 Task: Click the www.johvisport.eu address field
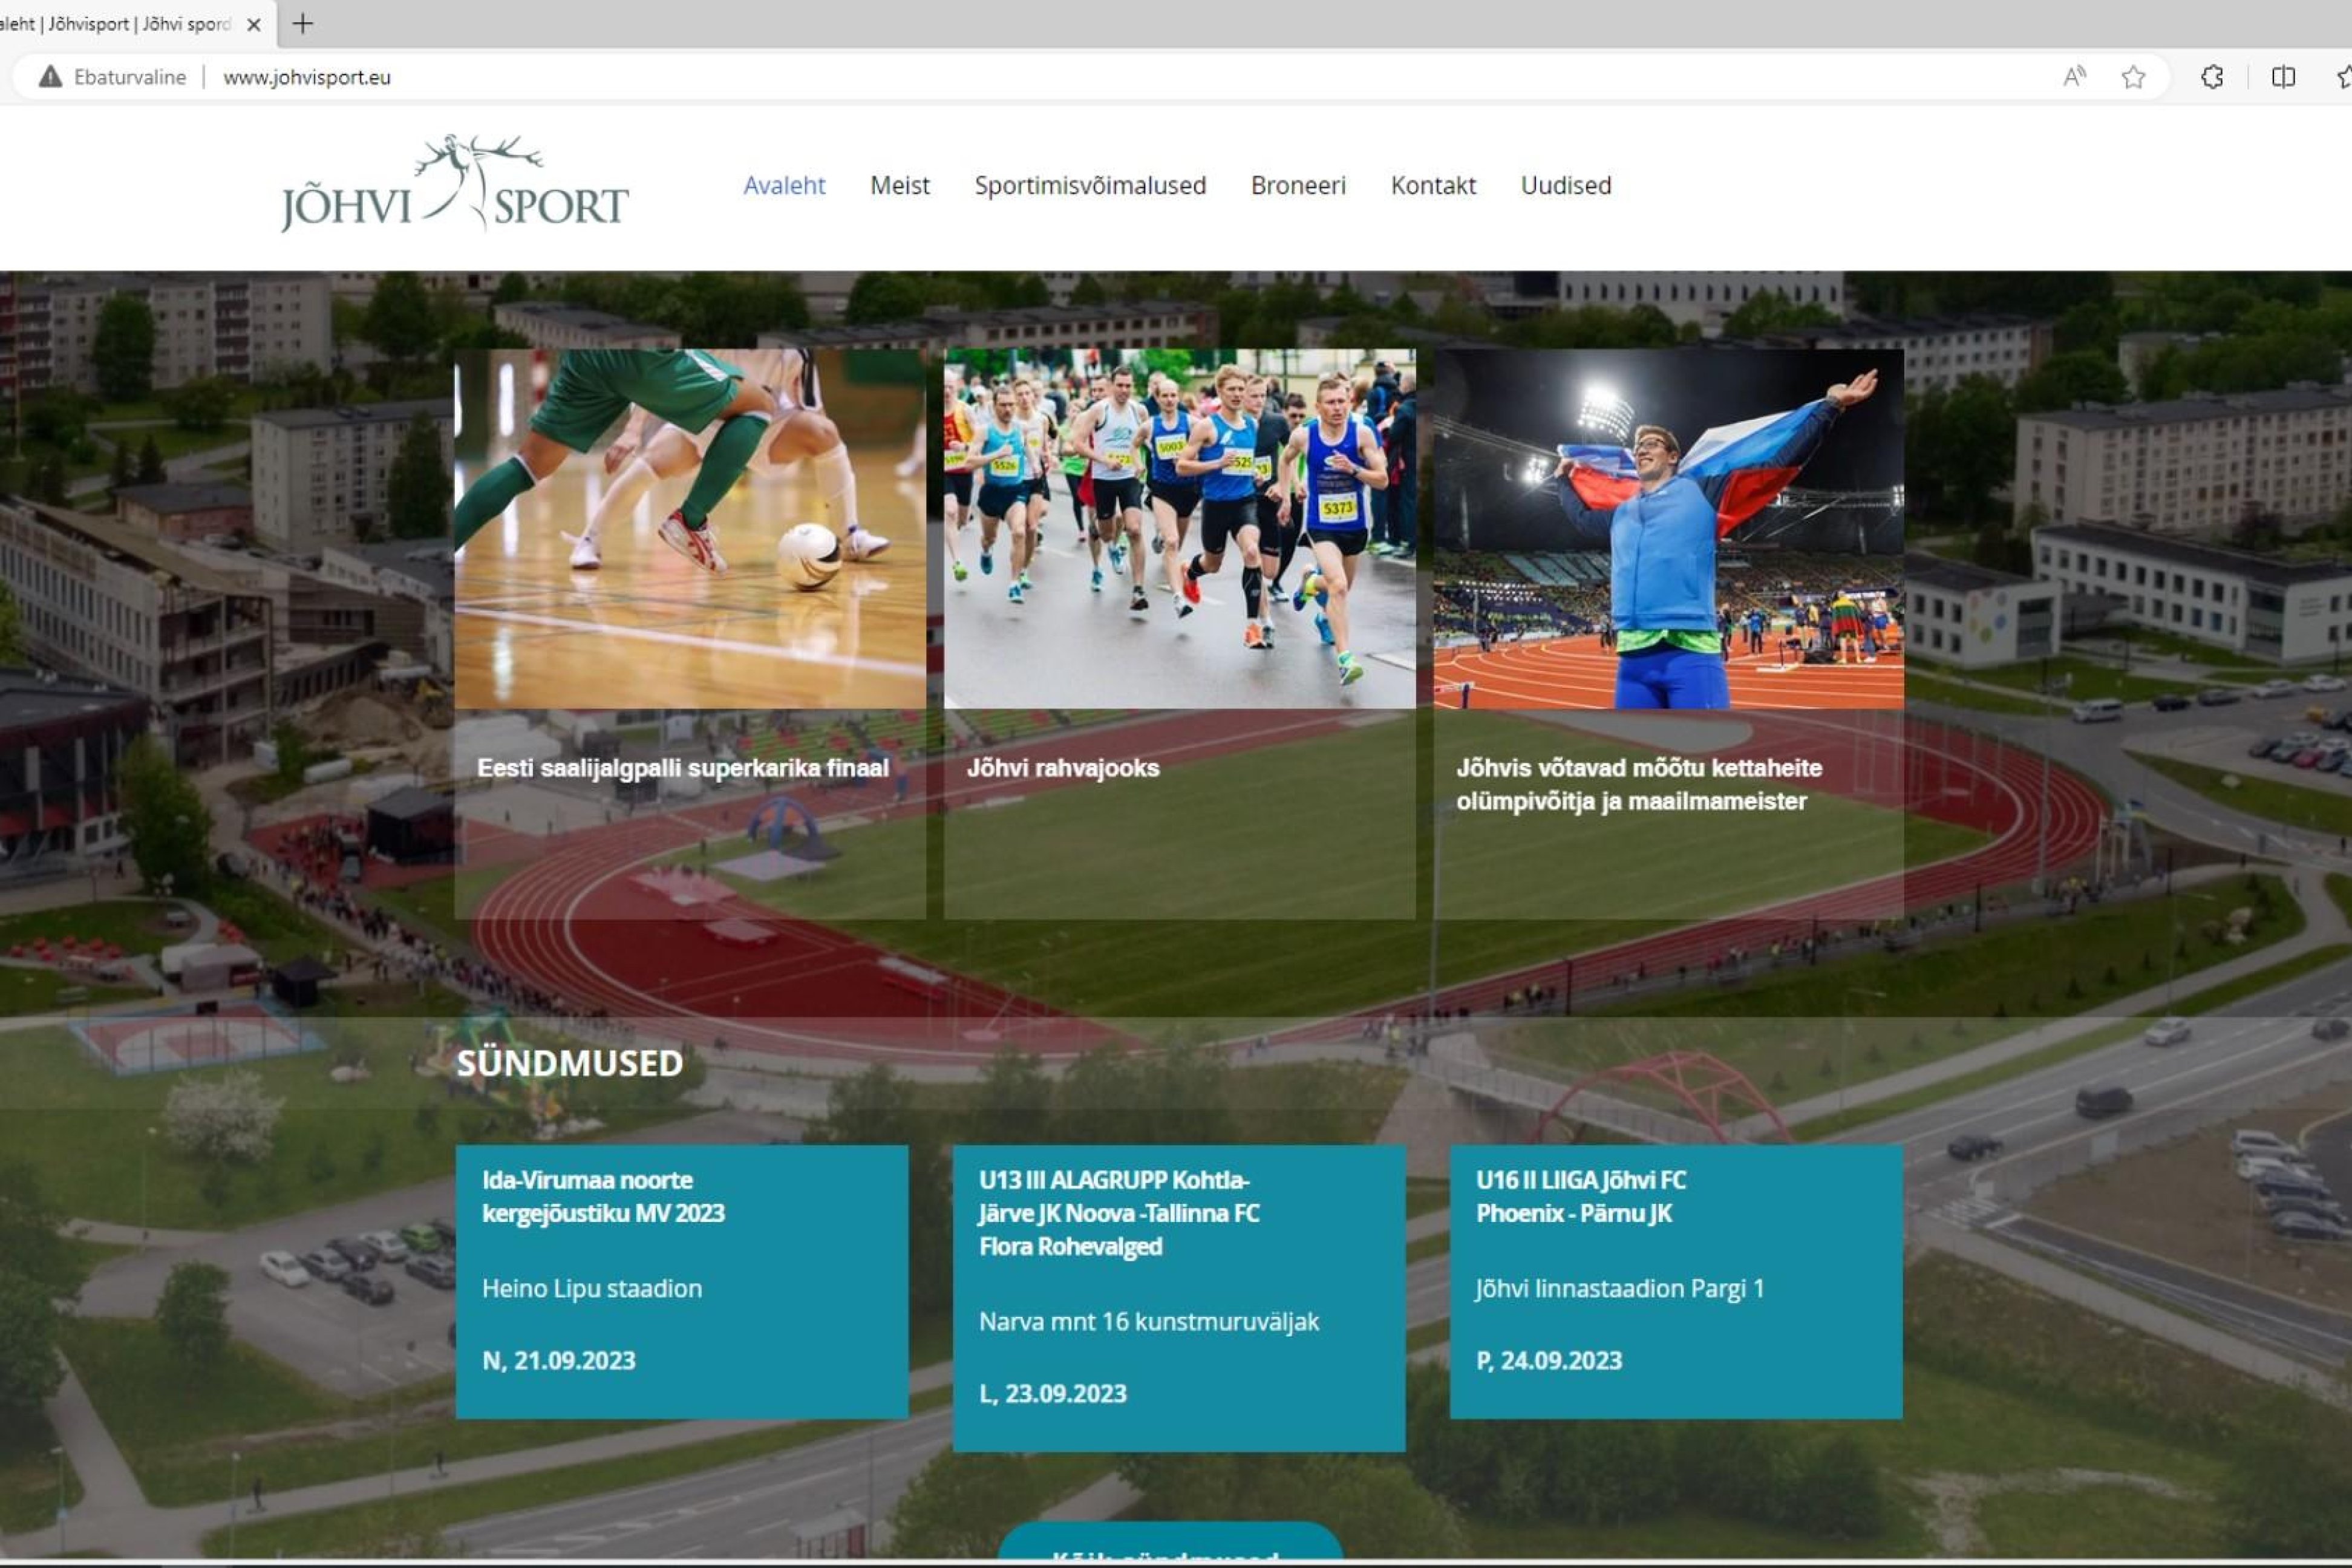click(307, 77)
